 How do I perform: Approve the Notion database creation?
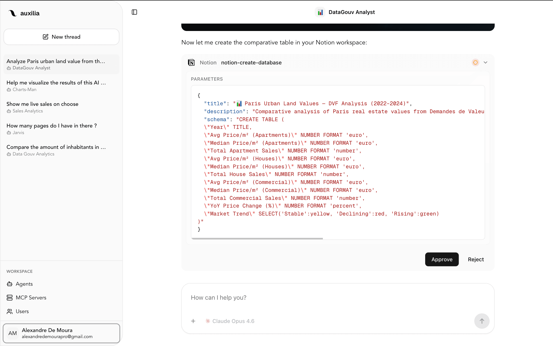442,259
